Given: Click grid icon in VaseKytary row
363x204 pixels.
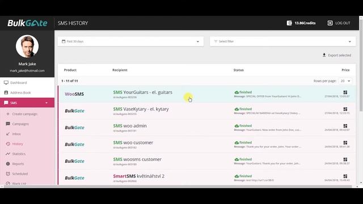Looking at the screenshot, I should click(345, 109).
